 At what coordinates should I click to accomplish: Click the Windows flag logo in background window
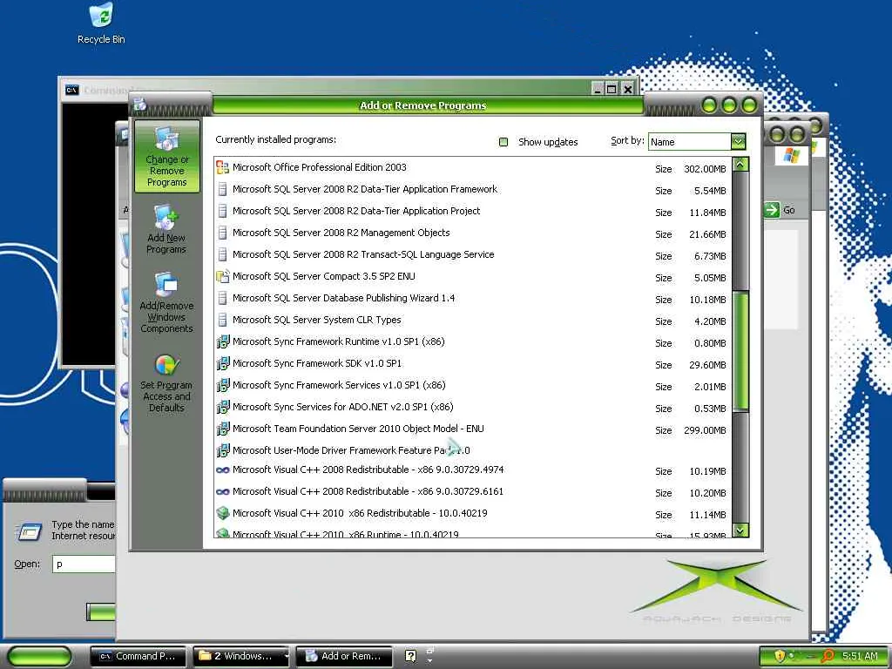click(791, 155)
